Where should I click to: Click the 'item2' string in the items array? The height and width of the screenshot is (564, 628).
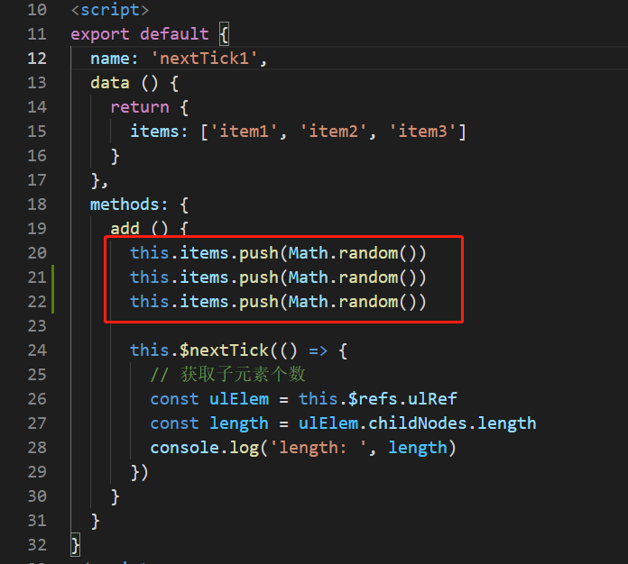(x=333, y=132)
